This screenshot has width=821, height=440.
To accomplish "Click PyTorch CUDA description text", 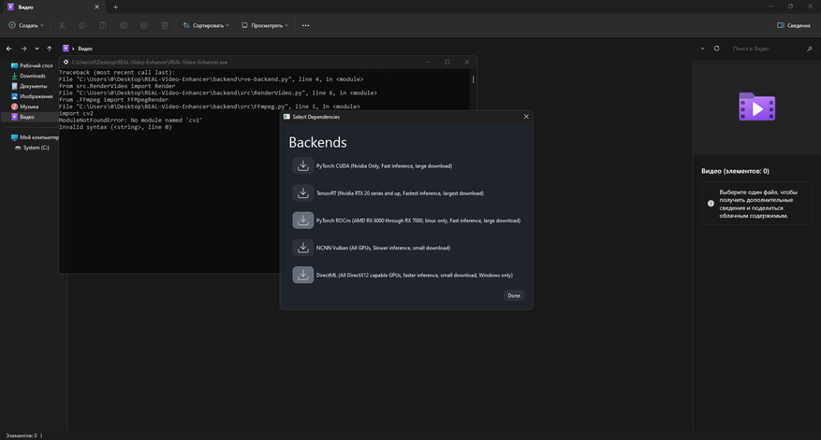I will [x=384, y=165].
